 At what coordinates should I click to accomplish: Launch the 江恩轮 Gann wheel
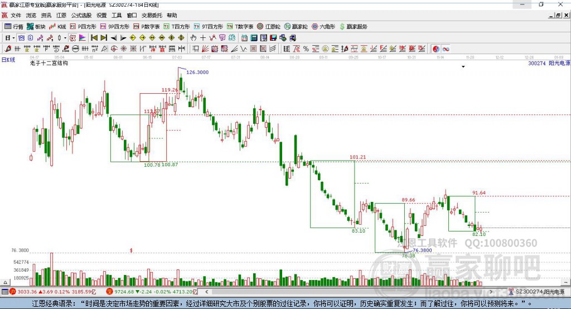pos(269,27)
